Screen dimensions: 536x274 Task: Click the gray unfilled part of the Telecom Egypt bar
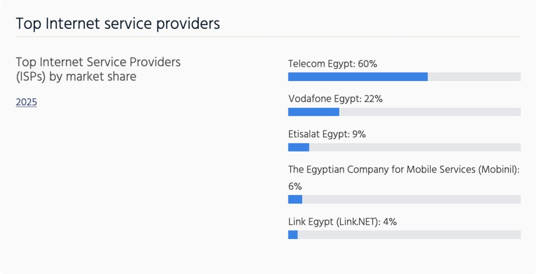click(474, 77)
